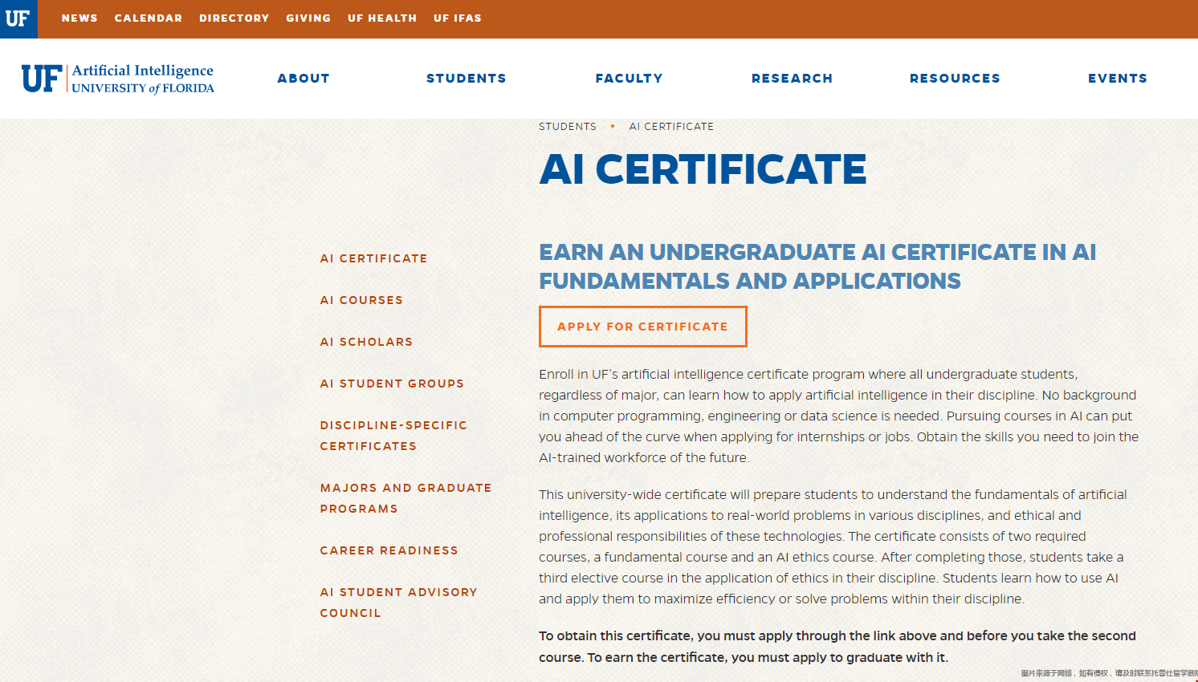Open the Resources menu
This screenshot has height=682, width=1198.
(x=956, y=78)
